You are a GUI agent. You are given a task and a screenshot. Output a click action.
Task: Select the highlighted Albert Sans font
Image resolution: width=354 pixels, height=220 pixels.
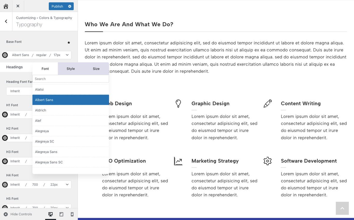click(x=71, y=100)
